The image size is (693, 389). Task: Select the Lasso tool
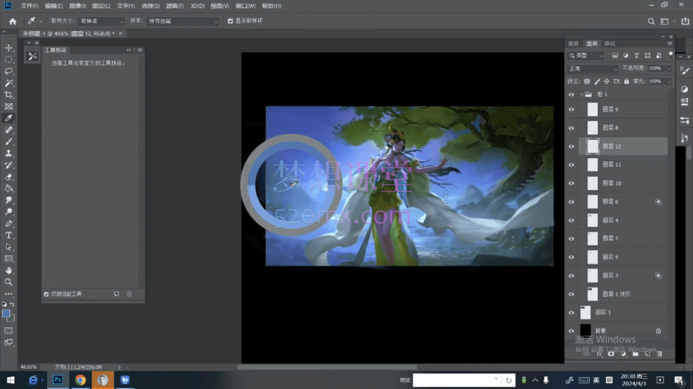click(9, 71)
